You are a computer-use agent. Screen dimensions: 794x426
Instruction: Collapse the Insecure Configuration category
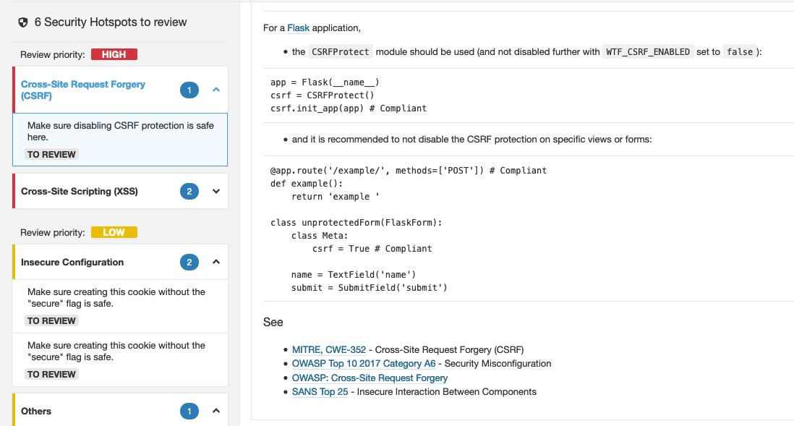pyautogui.click(x=216, y=262)
